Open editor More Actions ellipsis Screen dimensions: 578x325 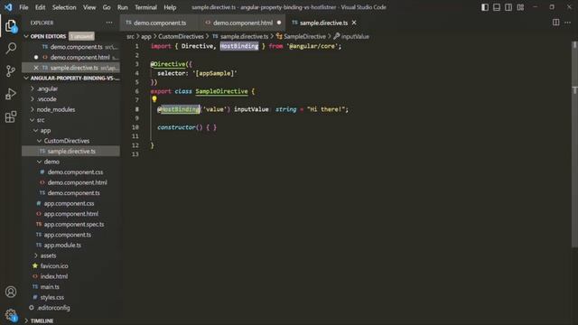click(568, 23)
